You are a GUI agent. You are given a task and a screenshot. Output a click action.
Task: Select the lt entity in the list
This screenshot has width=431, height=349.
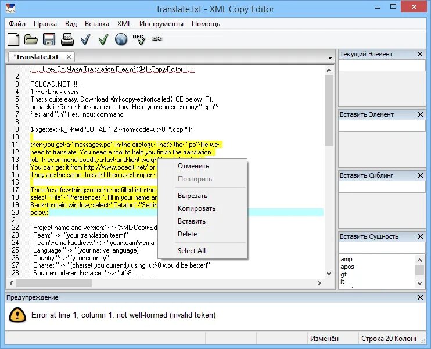343,282
